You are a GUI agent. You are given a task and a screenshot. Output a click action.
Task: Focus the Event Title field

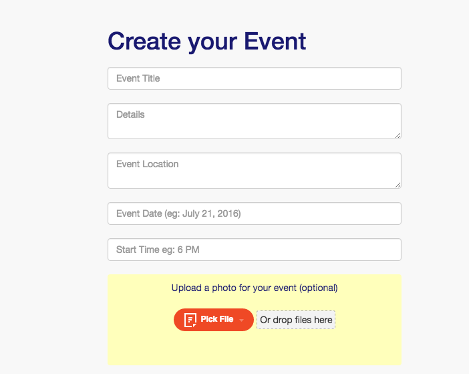click(x=254, y=78)
